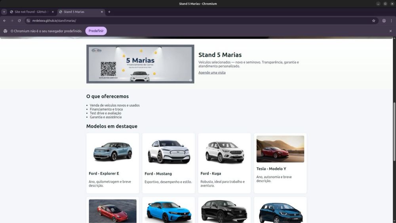This screenshot has height=223, width=396.
Task: Click 'Modelos em destaque' heading
Action: [x=112, y=126]
